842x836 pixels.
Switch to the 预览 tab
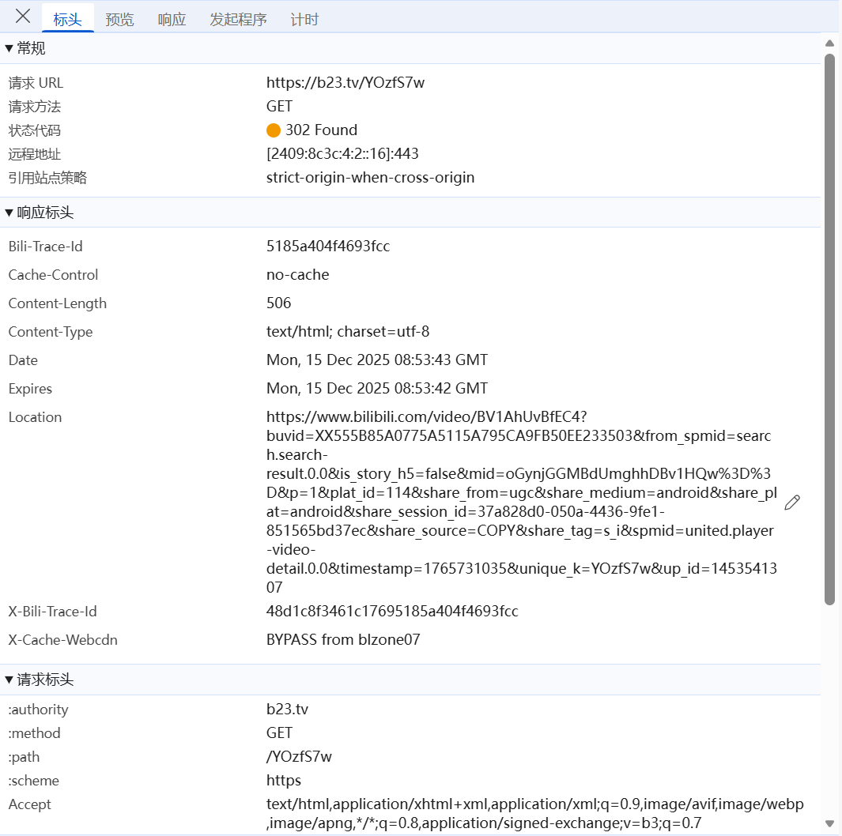(x=119, y=19)
